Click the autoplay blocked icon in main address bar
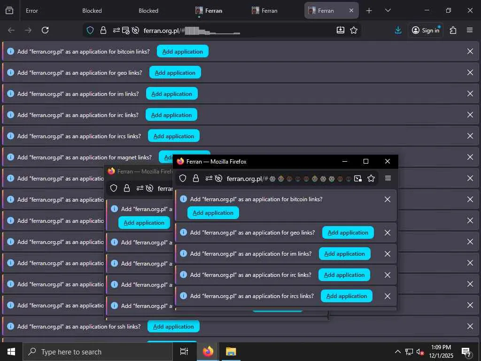This screenshot has width=481, height=361. 135,30
